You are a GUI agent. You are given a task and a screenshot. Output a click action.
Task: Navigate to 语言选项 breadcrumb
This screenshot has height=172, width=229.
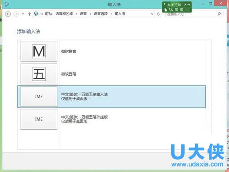click(x=101, y=14)
